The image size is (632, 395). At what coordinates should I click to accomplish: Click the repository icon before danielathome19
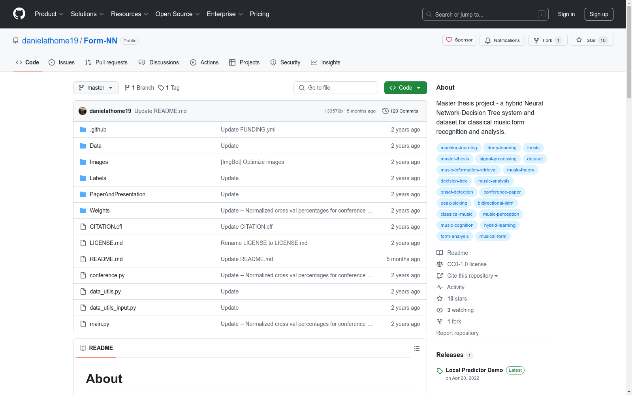[16, 41]
